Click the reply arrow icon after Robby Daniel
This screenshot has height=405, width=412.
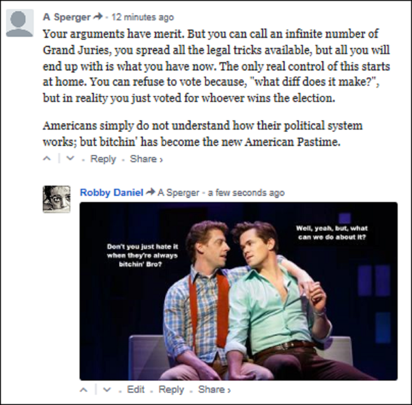(x=150, y=192)
